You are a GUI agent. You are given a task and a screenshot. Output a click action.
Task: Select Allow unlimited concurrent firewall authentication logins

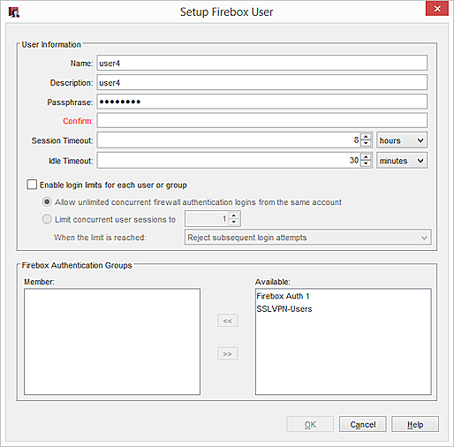point(47,202)
